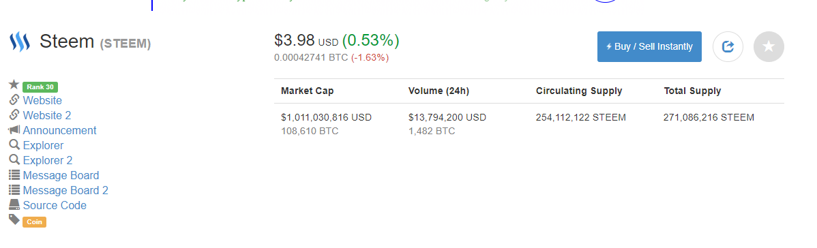Toggle the star watchlist button
This screenshot has height=248, width=817.
pos(769,47)
